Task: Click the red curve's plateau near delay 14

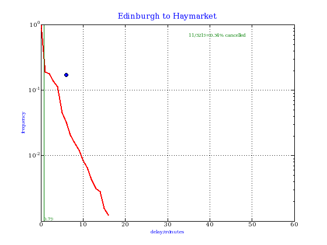Action: tap(98, 190)
